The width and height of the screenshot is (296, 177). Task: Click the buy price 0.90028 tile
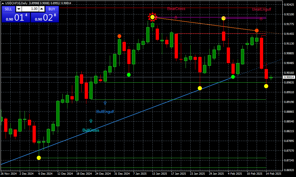click(45, 17)
